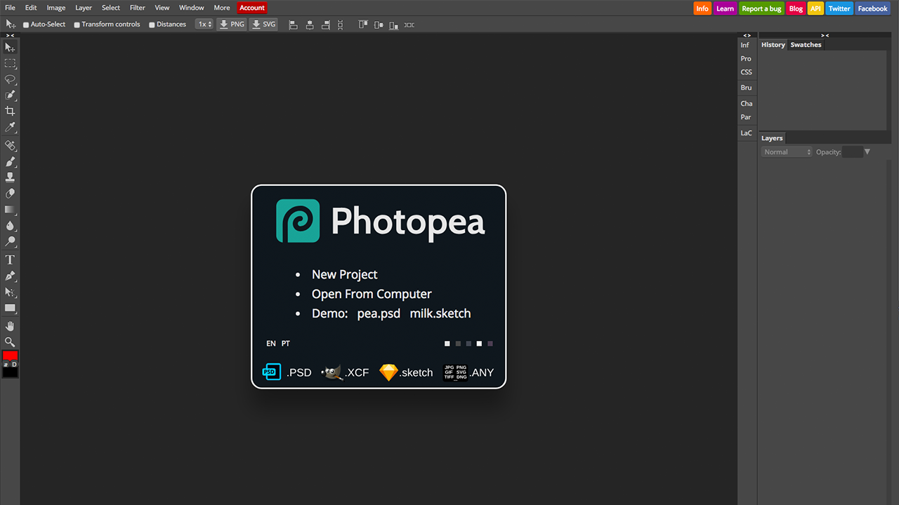
Task: Open the pea.psd demo file
Action: click(x=379, y=314)
